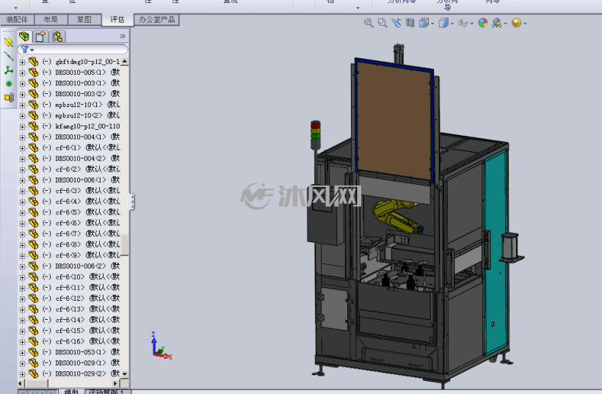Click the tree scrollbar down arrow
Image resolution: width=602 pixels, height=394 pixels.
(x=124, y=373)
